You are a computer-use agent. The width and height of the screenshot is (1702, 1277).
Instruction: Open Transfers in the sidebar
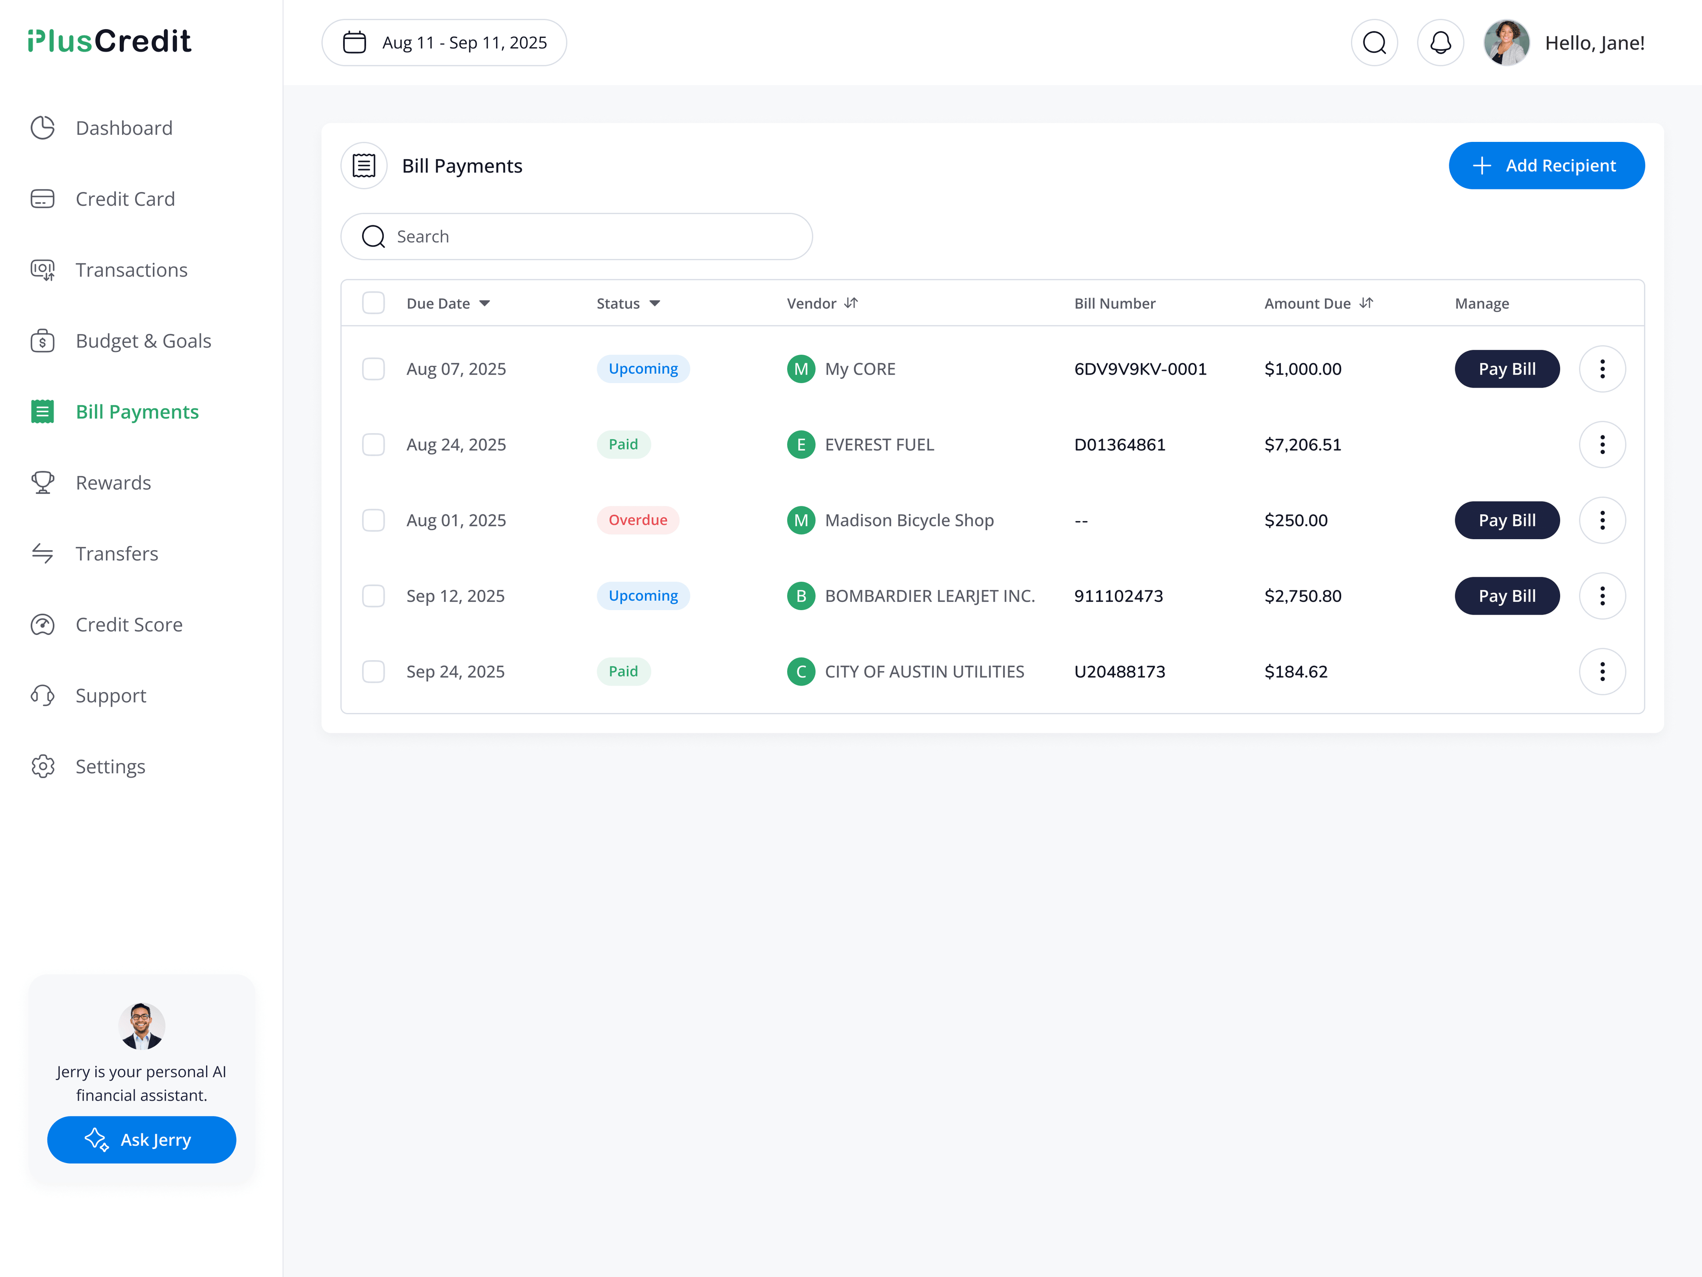pyautogui.click(x=95, y=553)
